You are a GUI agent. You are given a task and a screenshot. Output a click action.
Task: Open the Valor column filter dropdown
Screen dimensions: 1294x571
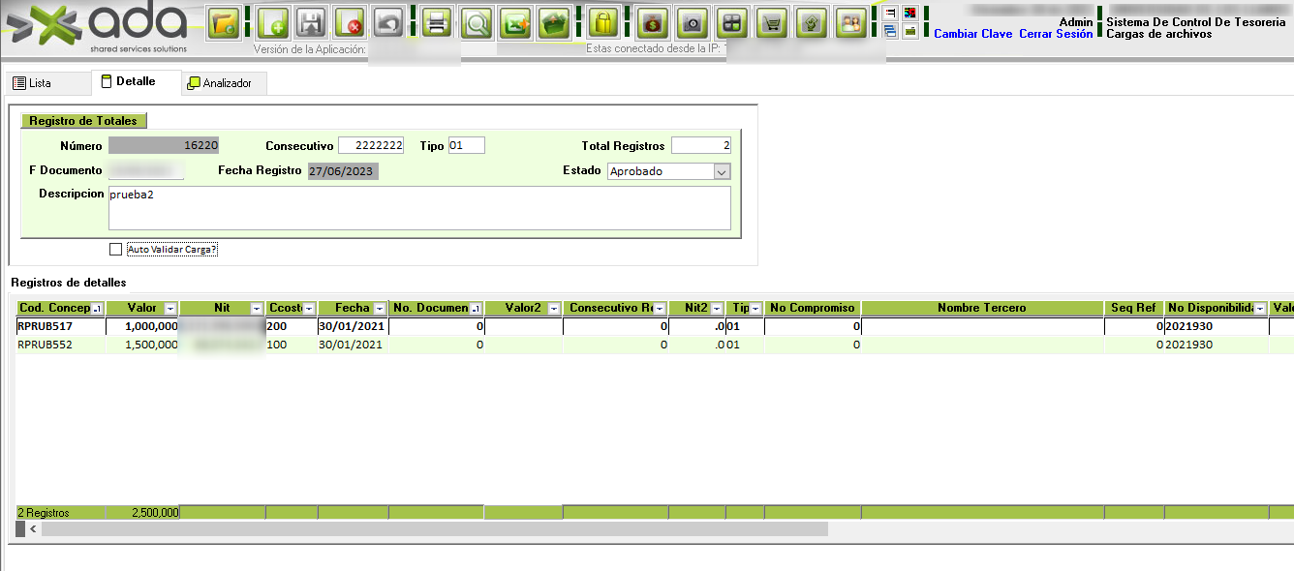pos(170,309)
